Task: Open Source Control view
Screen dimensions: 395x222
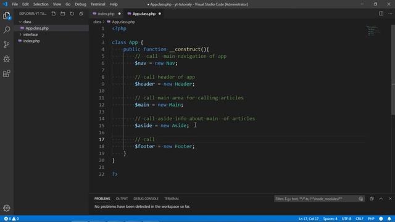Action: pos(7,44)
